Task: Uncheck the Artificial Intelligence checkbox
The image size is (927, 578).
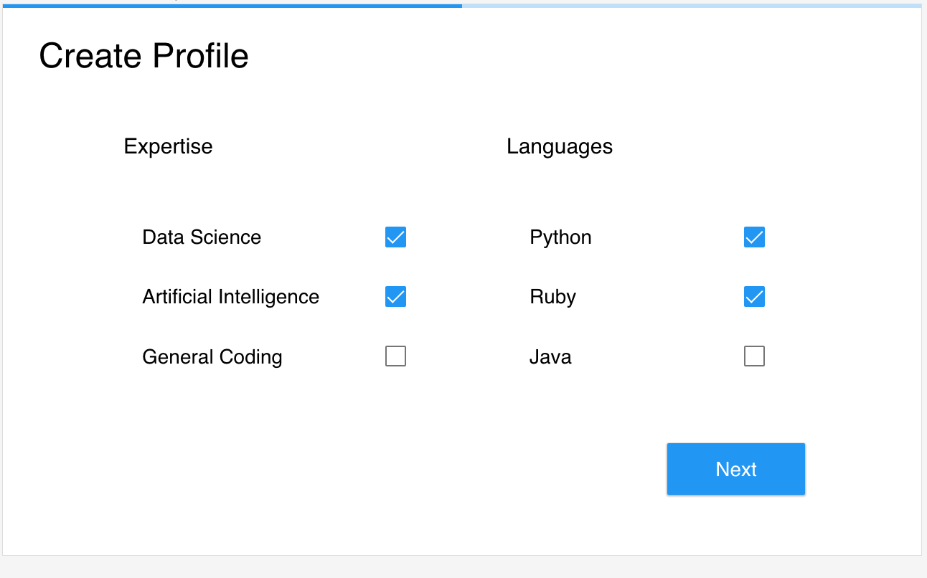Action: (395, 296)
